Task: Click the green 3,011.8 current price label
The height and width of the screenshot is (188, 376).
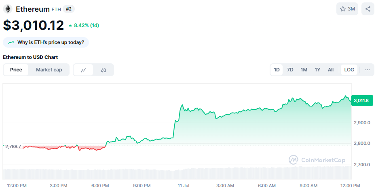Action: [362, 100]
